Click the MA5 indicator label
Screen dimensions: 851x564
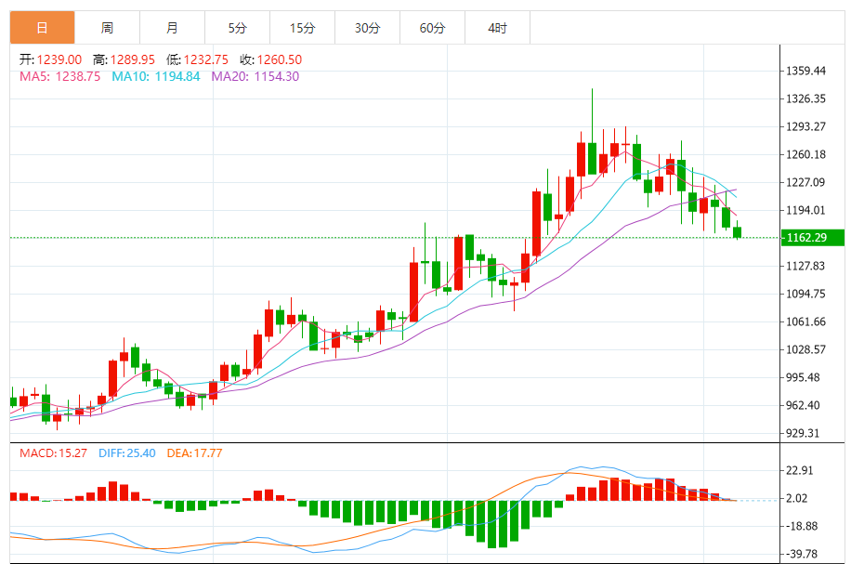59,76
